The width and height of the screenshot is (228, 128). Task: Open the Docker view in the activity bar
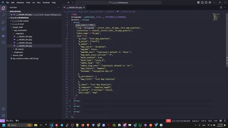point(3,36)
